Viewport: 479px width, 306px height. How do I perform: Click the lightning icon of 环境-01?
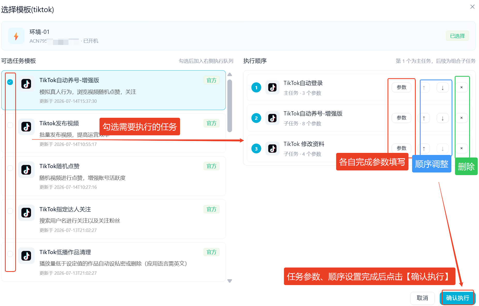(x=16, y=36)
